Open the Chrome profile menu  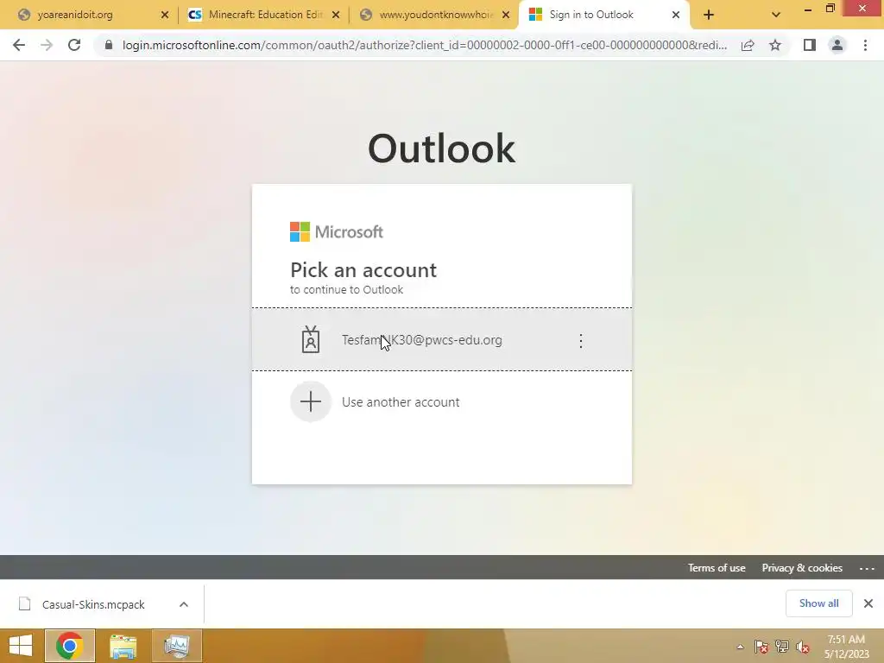click(837, 45)
